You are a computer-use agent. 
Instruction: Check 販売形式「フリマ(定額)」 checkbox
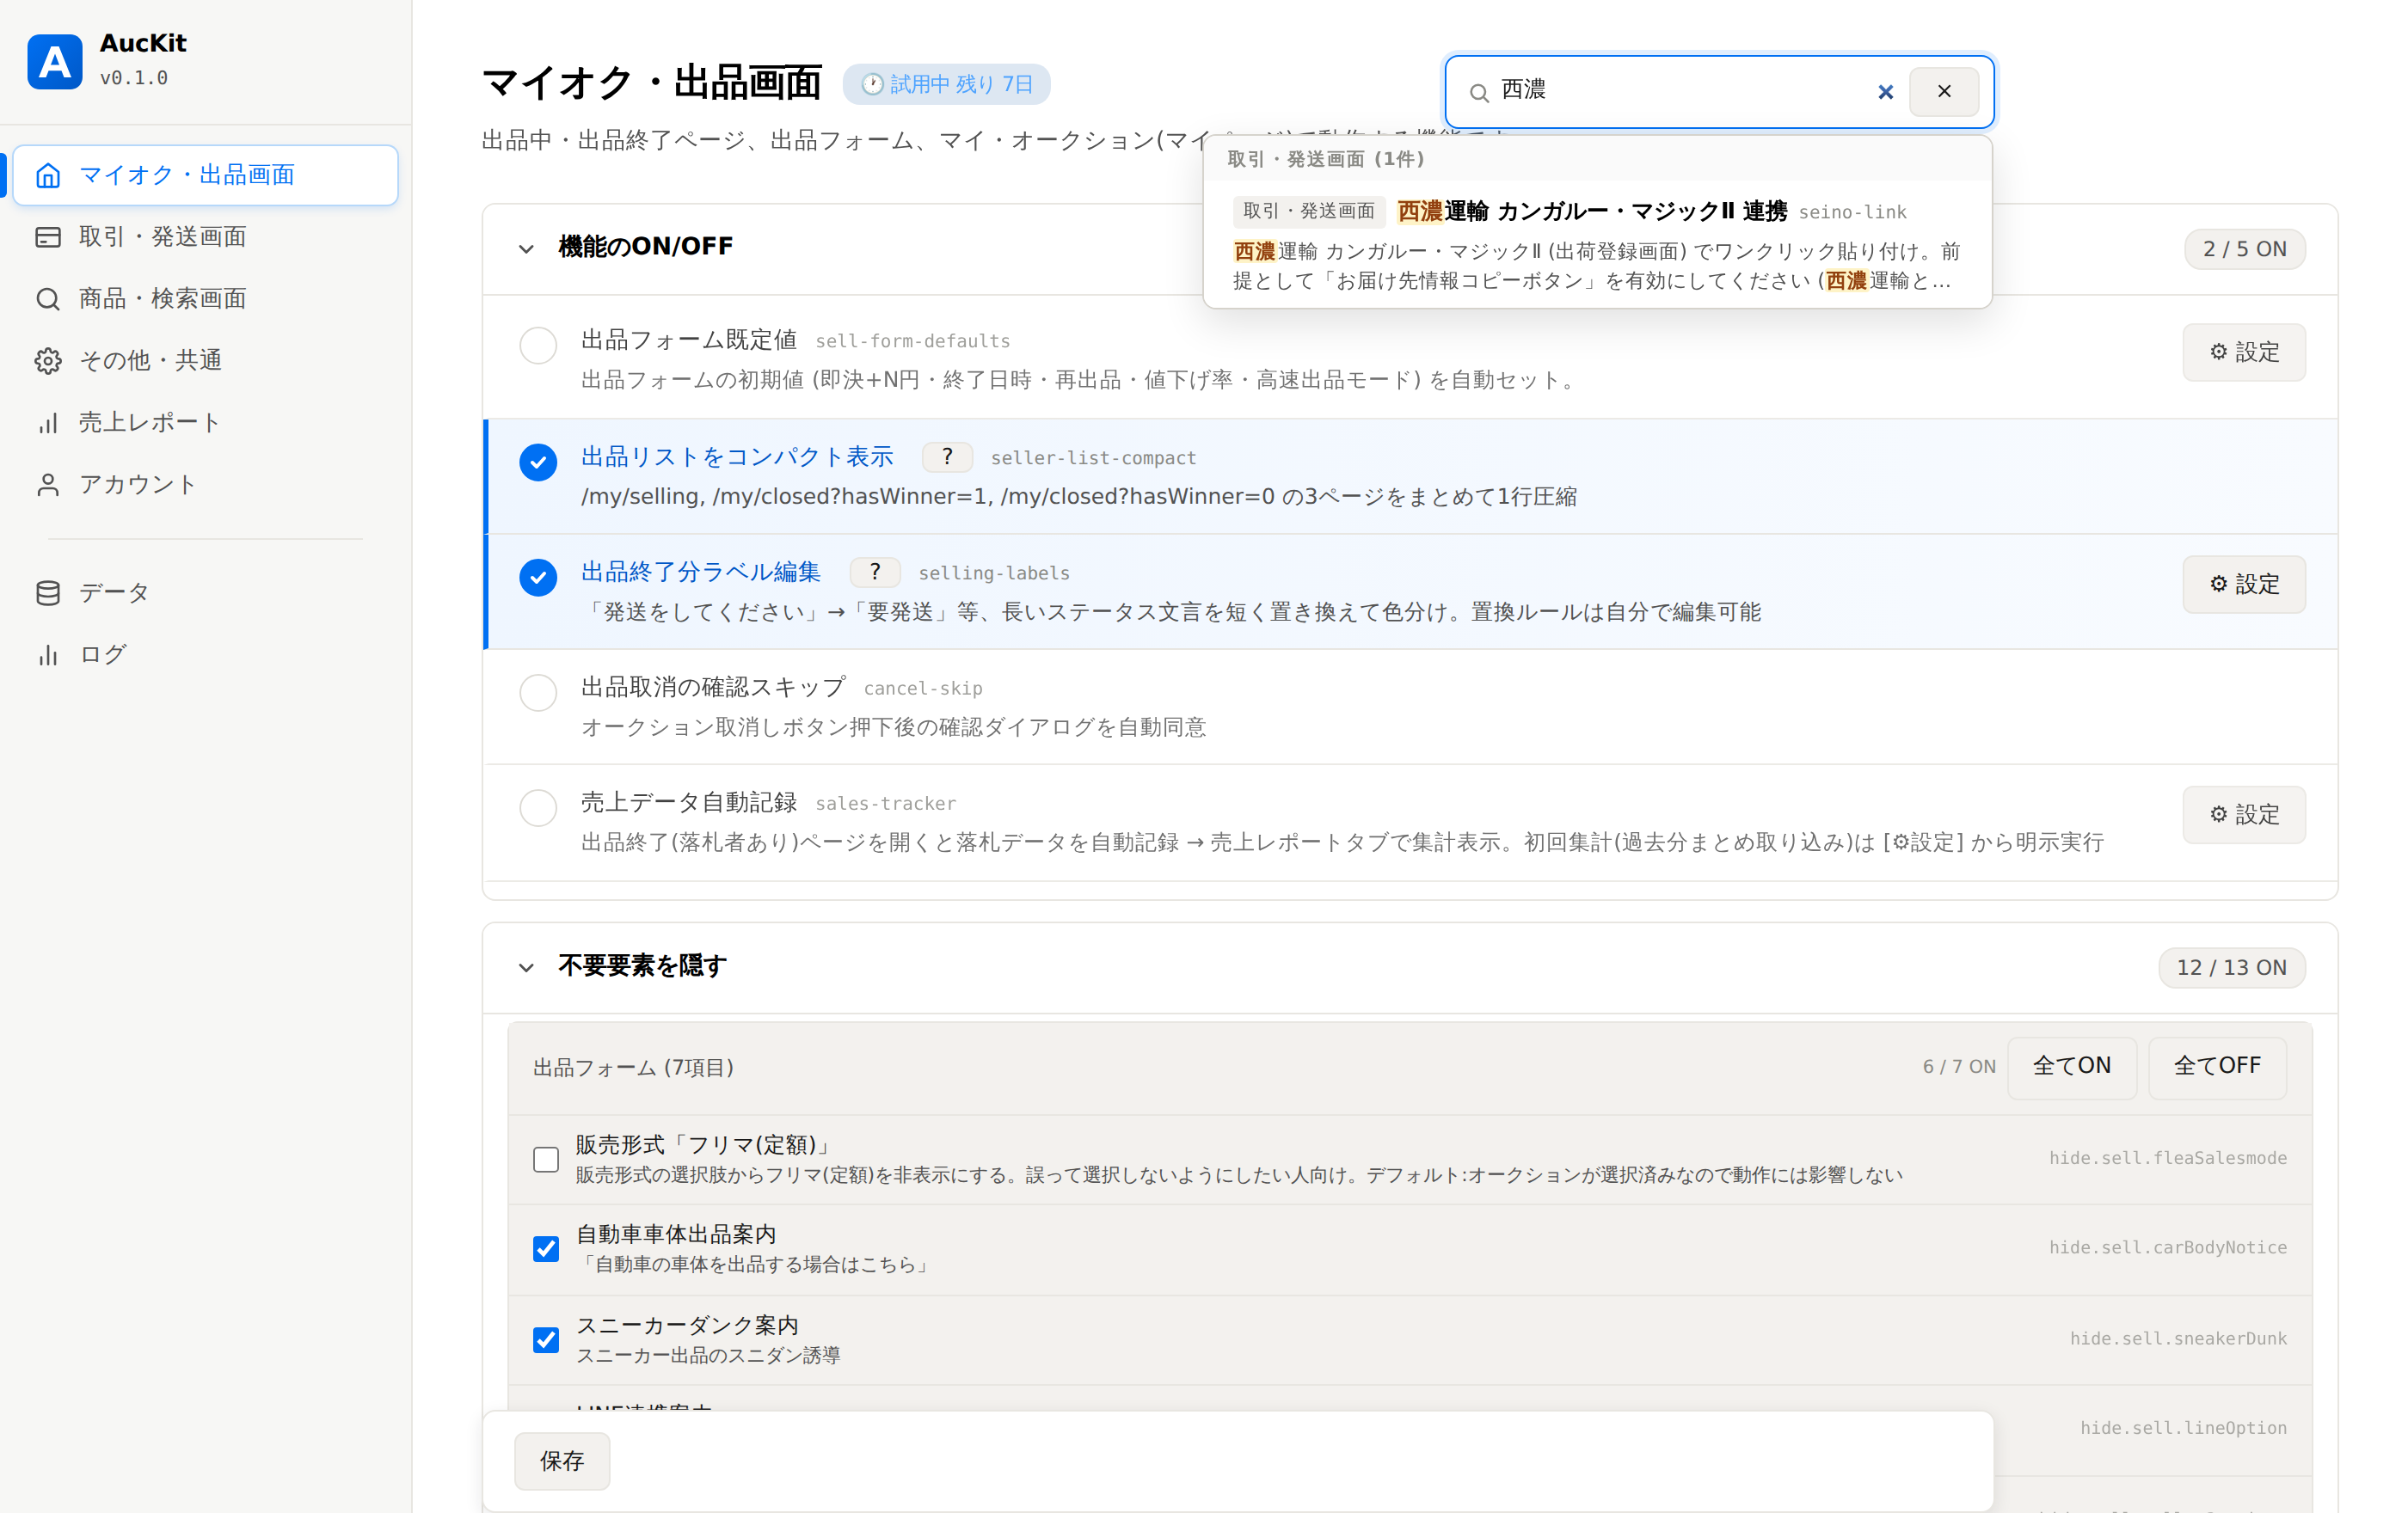[546, 1159]
